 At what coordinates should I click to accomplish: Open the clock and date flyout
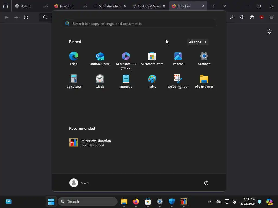click(248, 201)
